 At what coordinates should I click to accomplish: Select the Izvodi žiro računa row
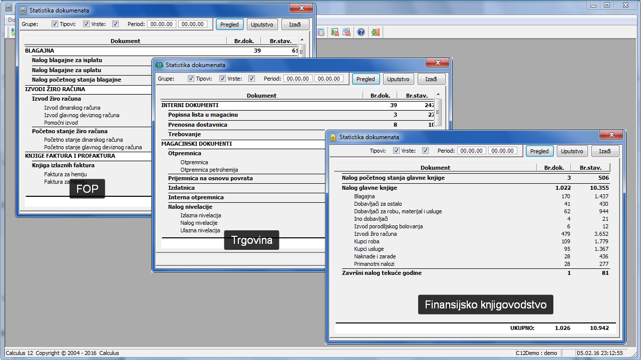point(375,234)
